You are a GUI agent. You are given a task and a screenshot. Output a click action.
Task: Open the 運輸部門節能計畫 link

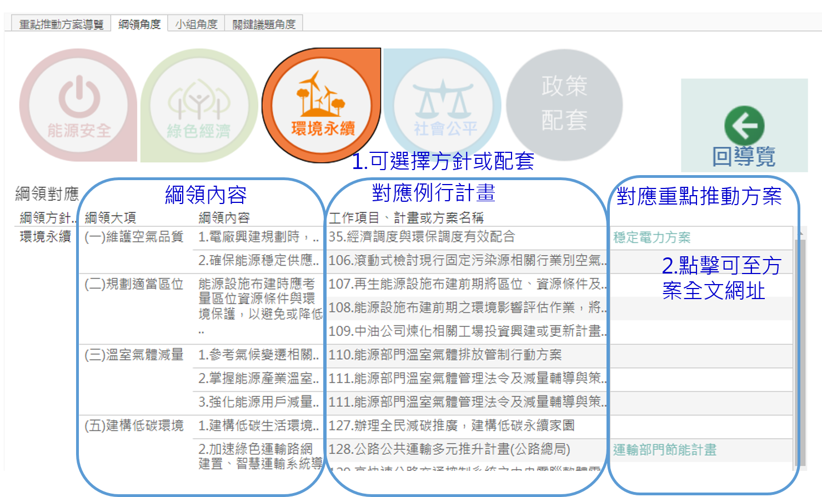pyautogui.click(x=665, y=450)
